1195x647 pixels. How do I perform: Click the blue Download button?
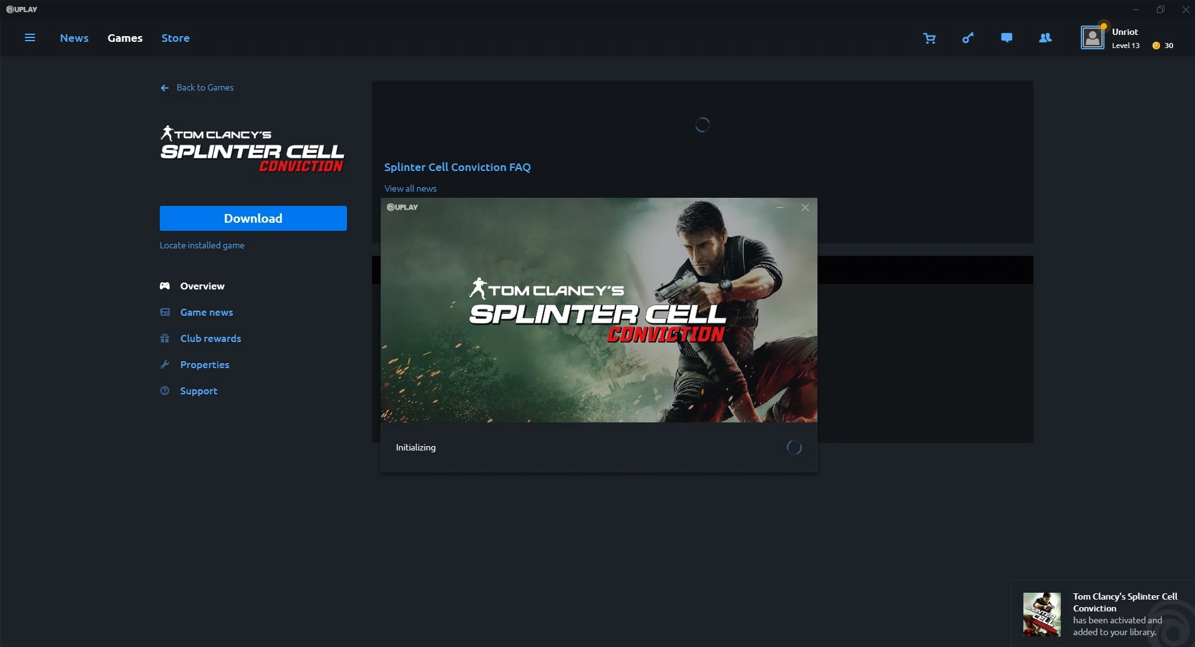pos(253,218)
